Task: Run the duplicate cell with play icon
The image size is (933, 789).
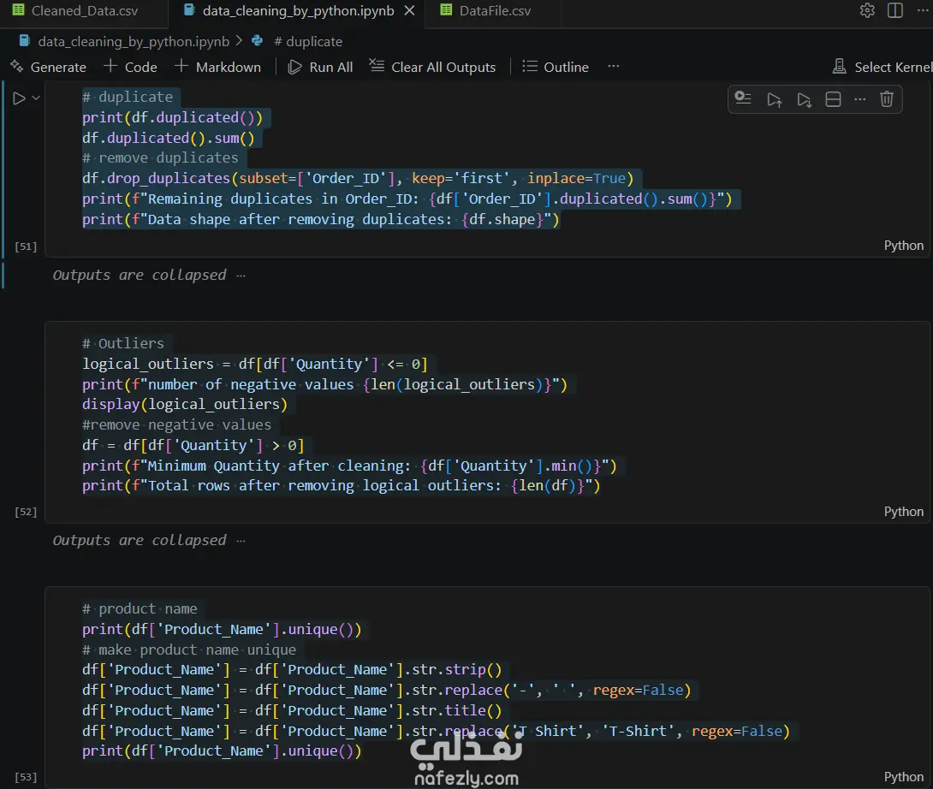Action: click(19, 98)
